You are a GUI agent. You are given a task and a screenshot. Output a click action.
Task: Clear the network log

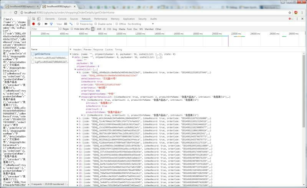(x=39, y=24)
